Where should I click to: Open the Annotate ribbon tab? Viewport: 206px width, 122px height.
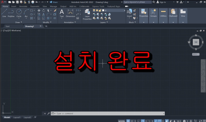coord(23,6)
